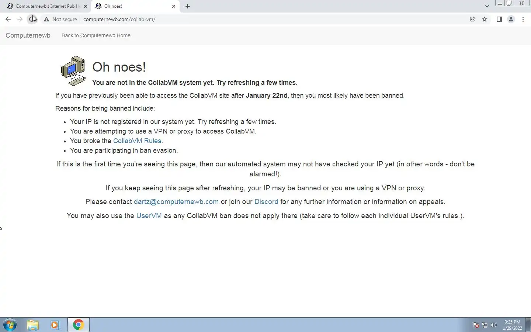The height and width of the screenshot is (332, 531).
Task: Click the taskbar clock showing 9:25 PM
Action: [512, 325]
